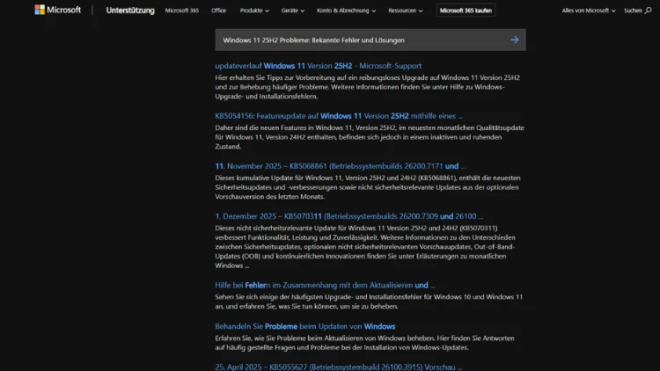The width and height of the screenshot is (660, 371).
Task: Click description starting 'Daher sind die neuen Features'
Action: tap(370, 137)
